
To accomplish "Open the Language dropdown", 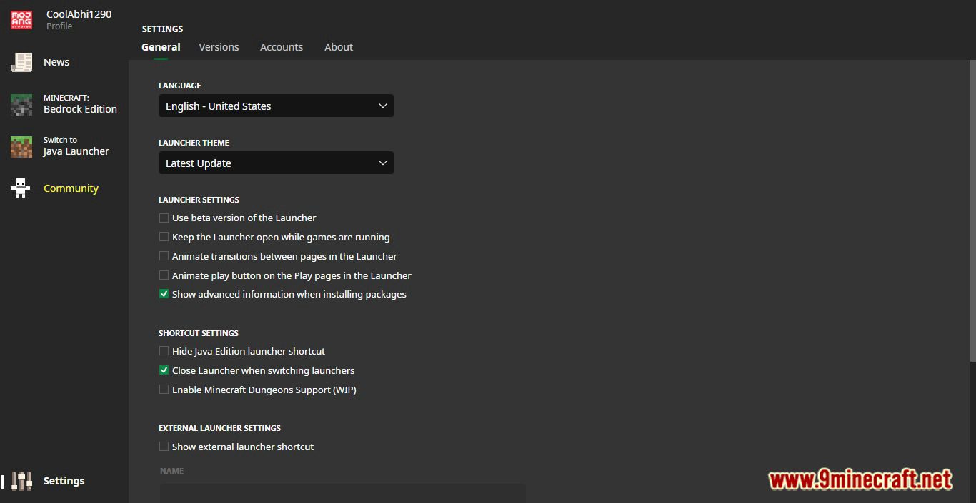I will pos(276,106).
